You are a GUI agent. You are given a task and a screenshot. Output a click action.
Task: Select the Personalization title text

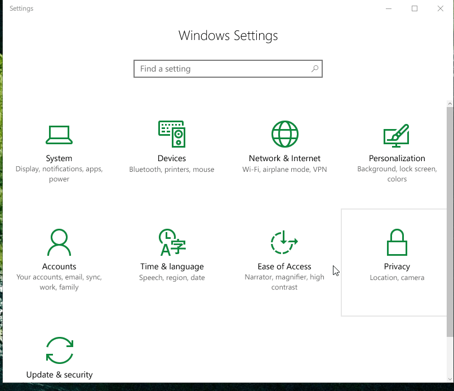[x=397, y=158]
